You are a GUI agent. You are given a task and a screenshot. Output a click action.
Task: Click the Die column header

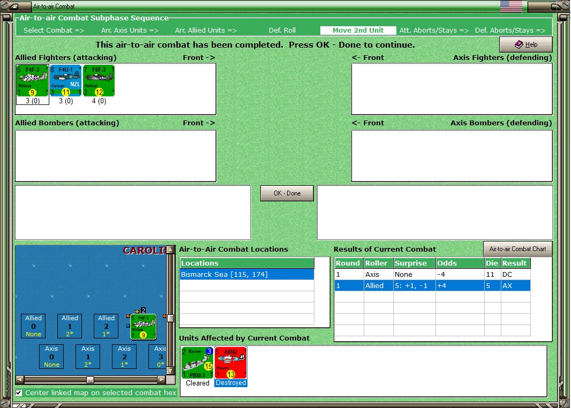pos(492,263)
